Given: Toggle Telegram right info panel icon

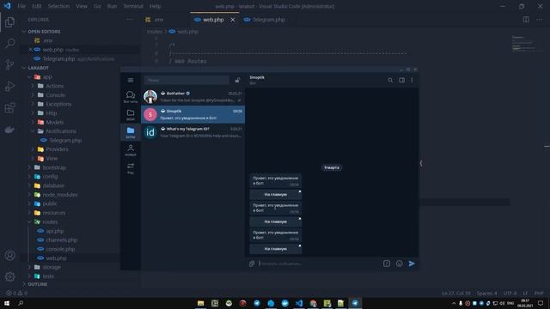Looking at the screenshot, I should pyautogui.click(x=401, y=80).
